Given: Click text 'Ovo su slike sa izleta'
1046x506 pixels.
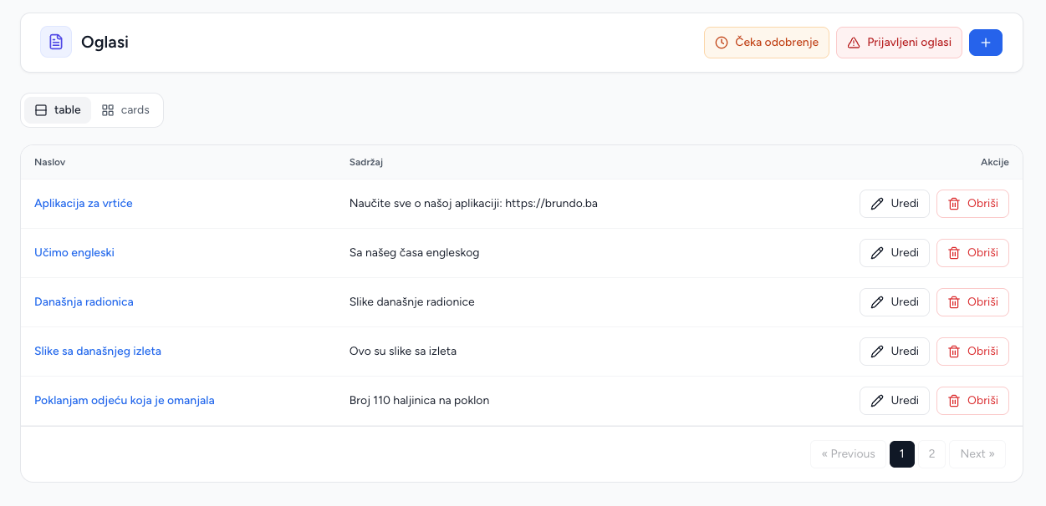Looking at the screenshot, I should click(403, 352).
